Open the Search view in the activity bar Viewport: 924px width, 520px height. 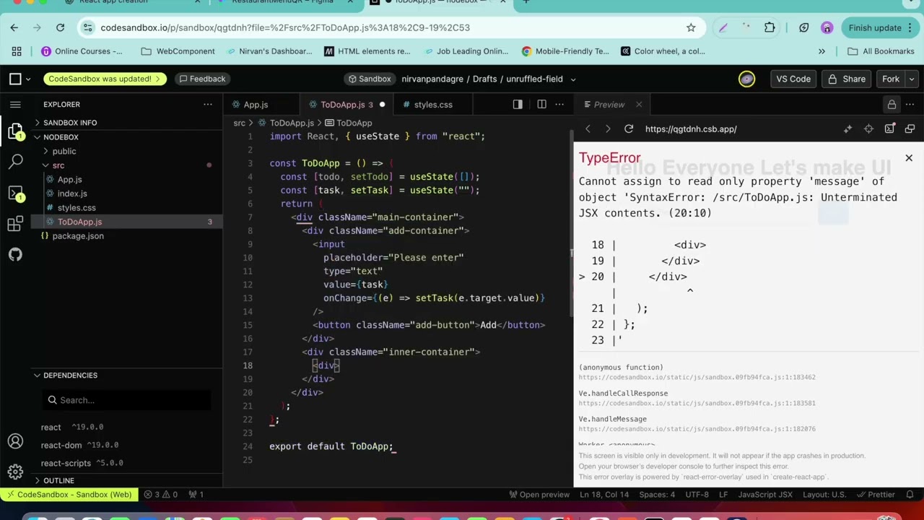tap(15, 161)
